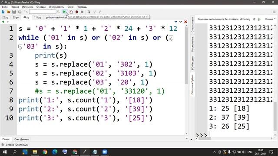The width and height of the screenshot is (278, 156).
Task: Go forward with the gray right arrow
Action: pos(8,22)
